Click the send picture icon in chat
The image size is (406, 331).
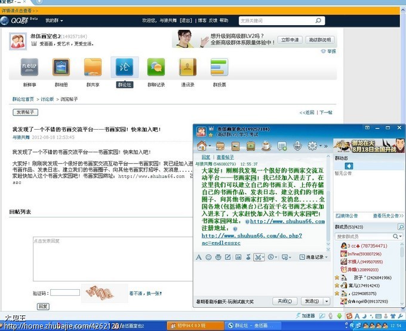tap(238, 257)
